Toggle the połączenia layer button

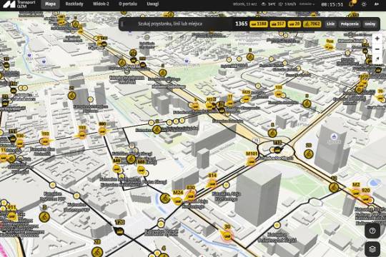click(x=350, y=24)
